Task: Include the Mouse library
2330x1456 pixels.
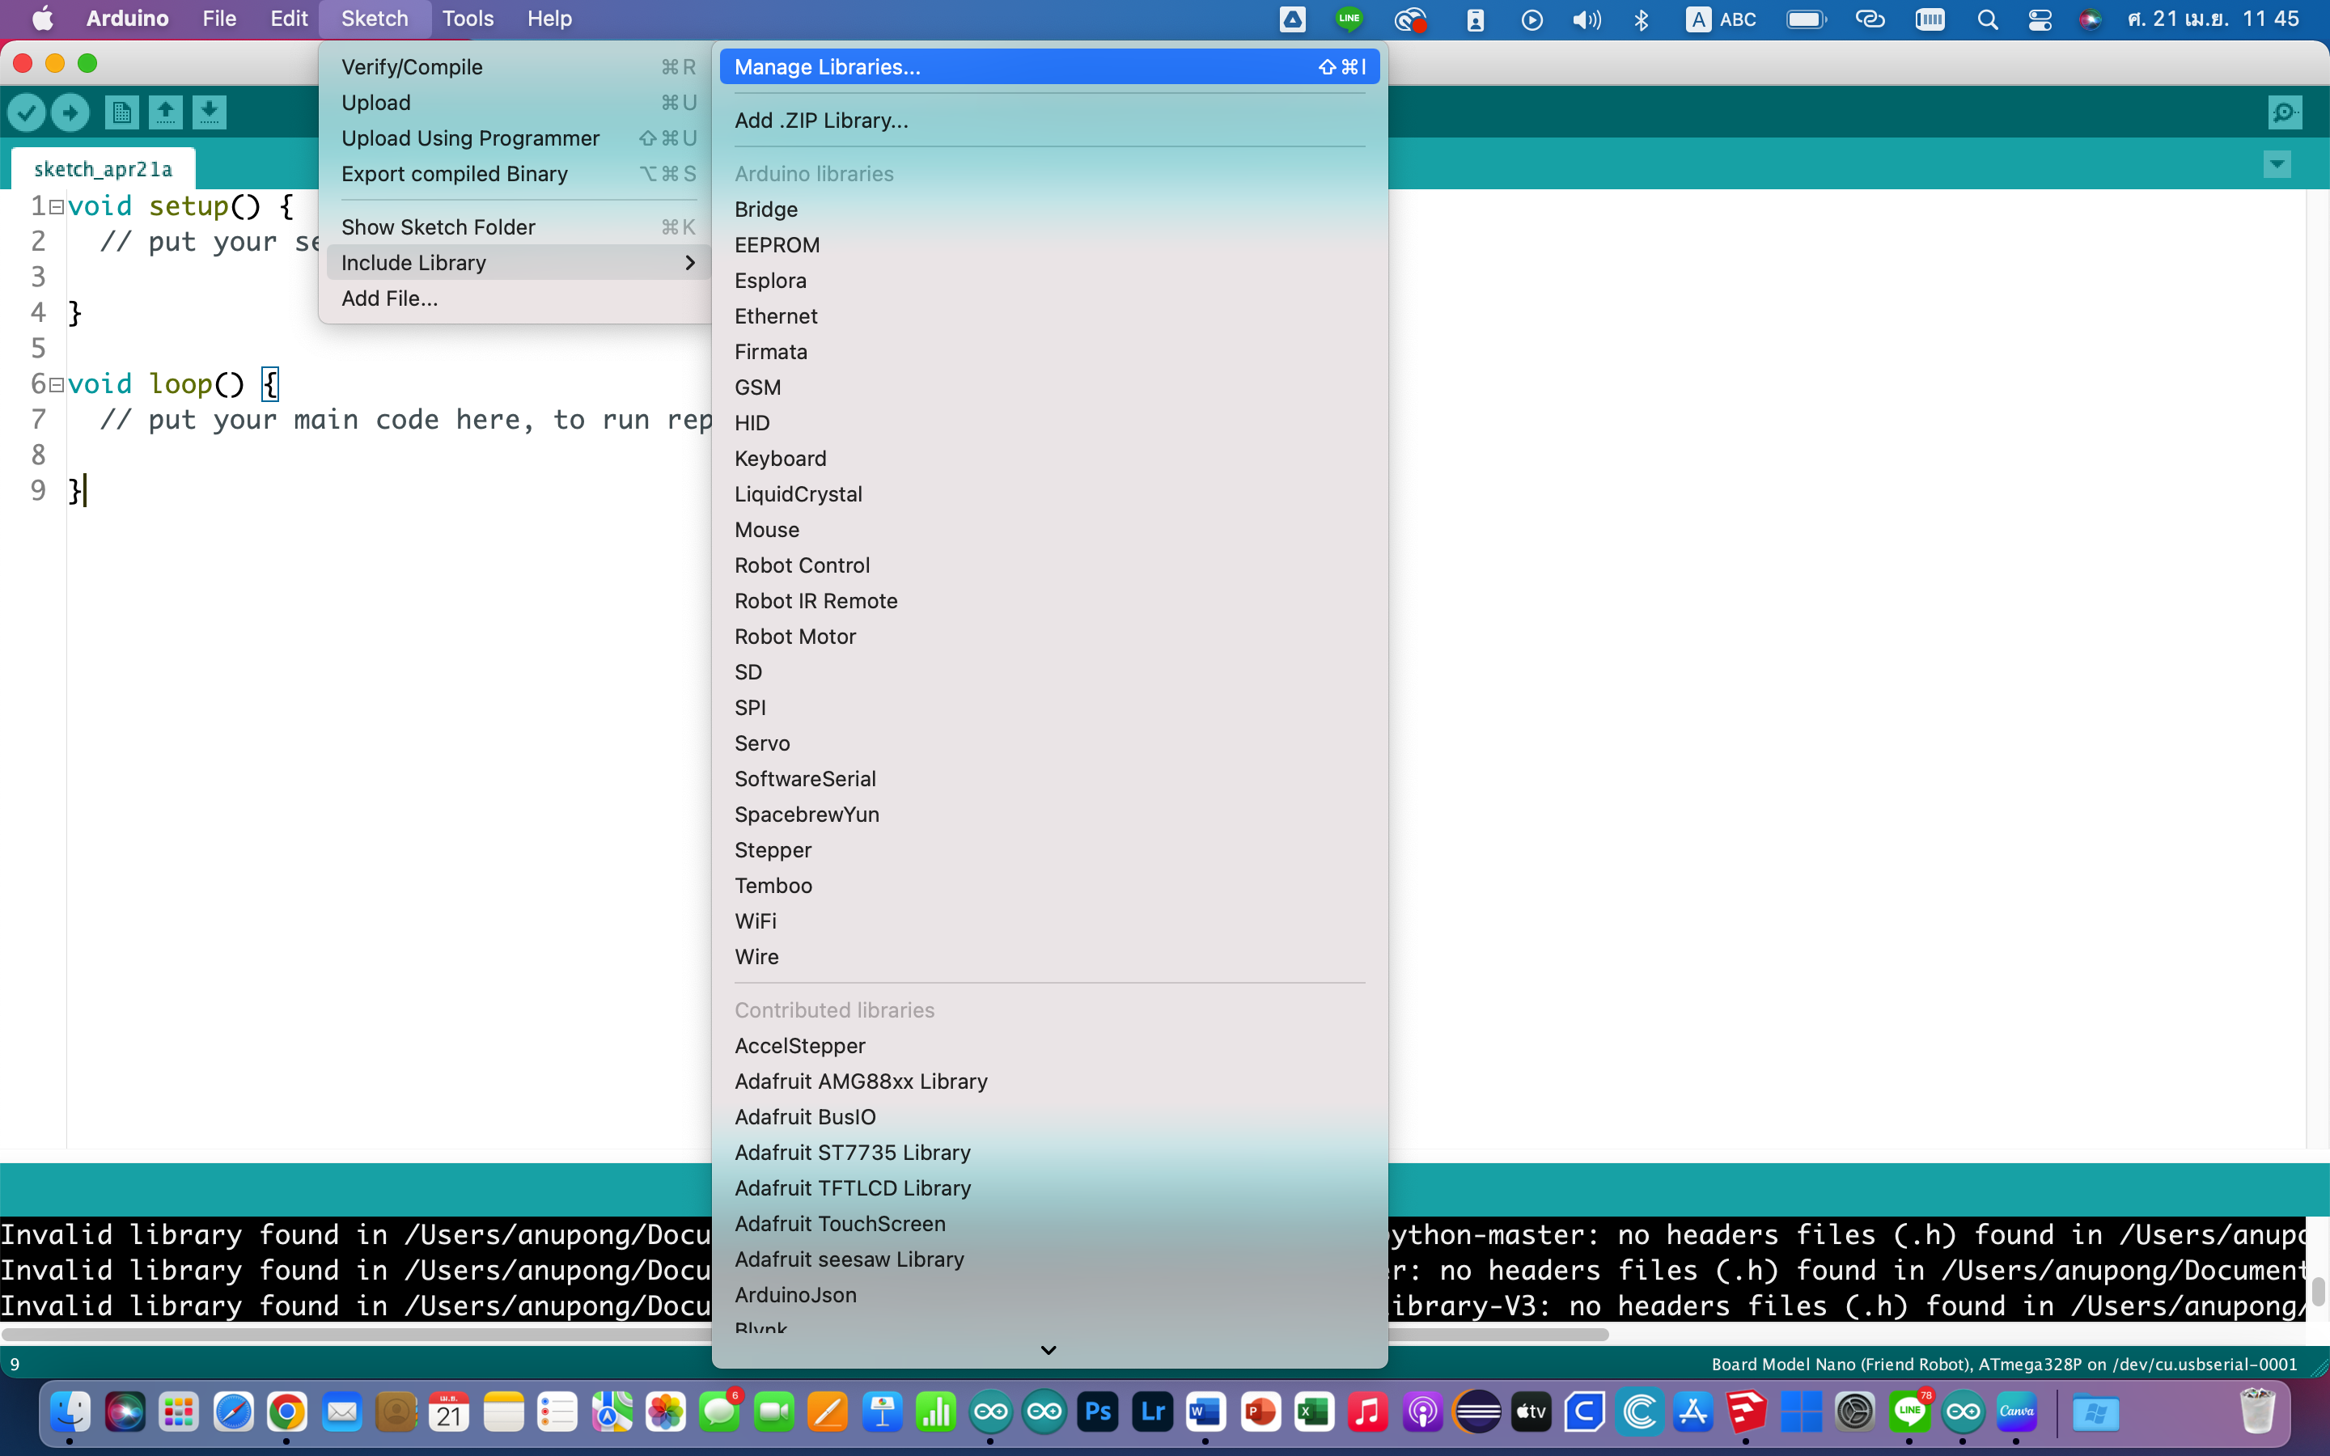Action: [1049, 530]
